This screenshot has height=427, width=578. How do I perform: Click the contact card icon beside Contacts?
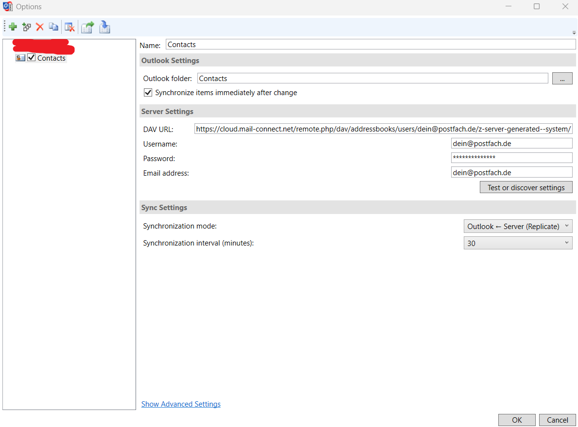20,58
